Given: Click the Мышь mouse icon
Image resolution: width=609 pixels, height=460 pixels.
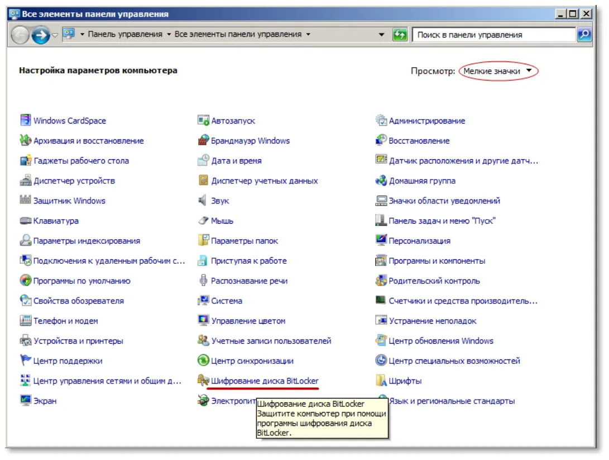Looking at the screenshot, I should tap(203, 220).
